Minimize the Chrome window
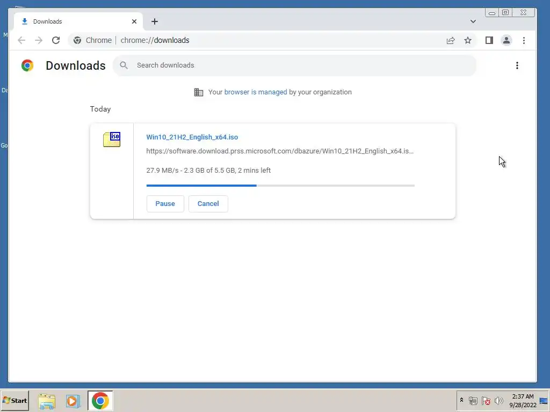The image size is (550, 412). (x=492, y=13)
